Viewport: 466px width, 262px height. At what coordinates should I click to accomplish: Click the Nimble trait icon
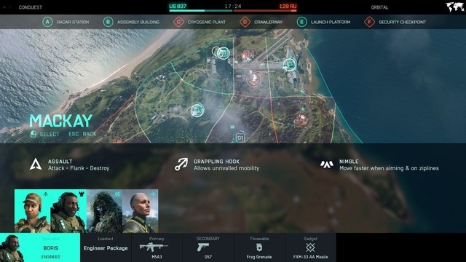(x=327, y=164)
